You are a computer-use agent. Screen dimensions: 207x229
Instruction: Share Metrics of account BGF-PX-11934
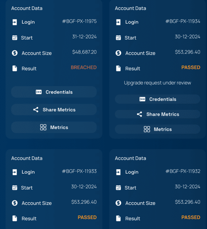tap(157, 114)
